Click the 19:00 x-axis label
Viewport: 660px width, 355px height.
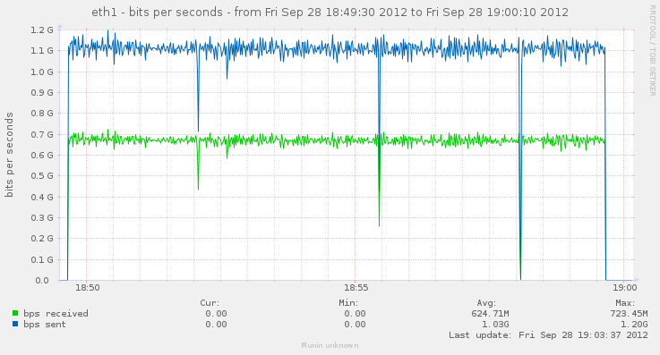pos(625,288)
